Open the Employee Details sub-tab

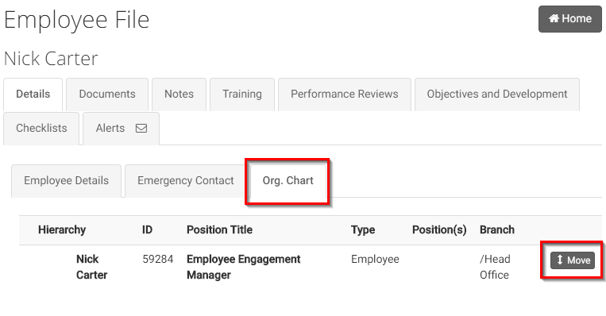point(66,181)
